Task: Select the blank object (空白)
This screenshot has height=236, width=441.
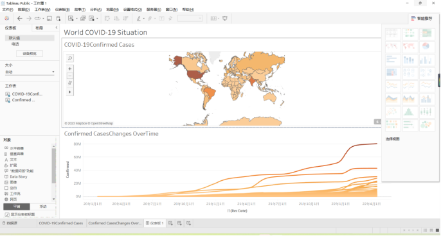Action: pyautogui.click(x=11, y=188)
